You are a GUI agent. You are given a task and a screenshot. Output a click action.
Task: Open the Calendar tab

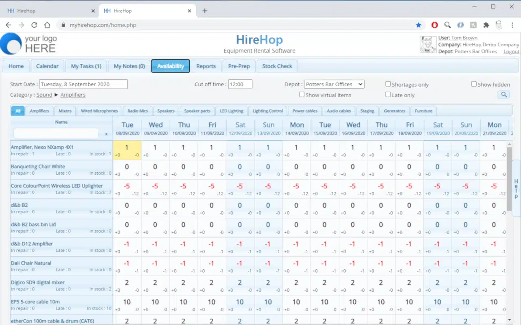coord(47,66)
